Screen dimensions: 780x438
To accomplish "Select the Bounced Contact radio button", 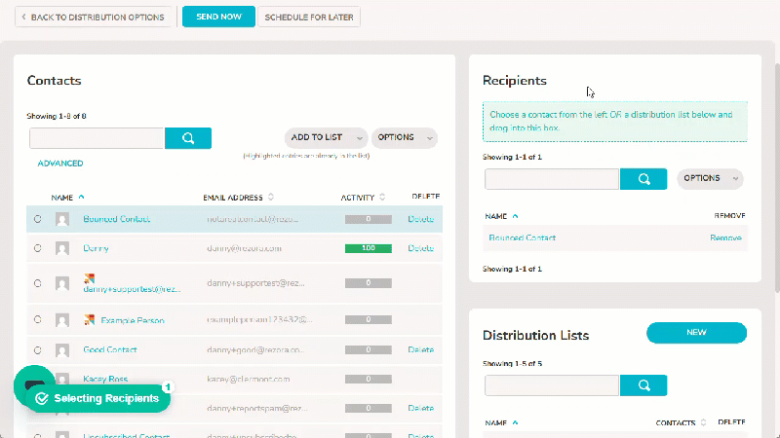I will tap(38, 219).
